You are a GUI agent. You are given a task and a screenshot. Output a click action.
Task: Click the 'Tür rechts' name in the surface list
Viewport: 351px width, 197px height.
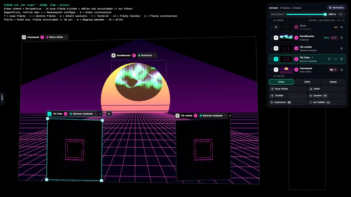pyautogui.click(x=306, y=47)
